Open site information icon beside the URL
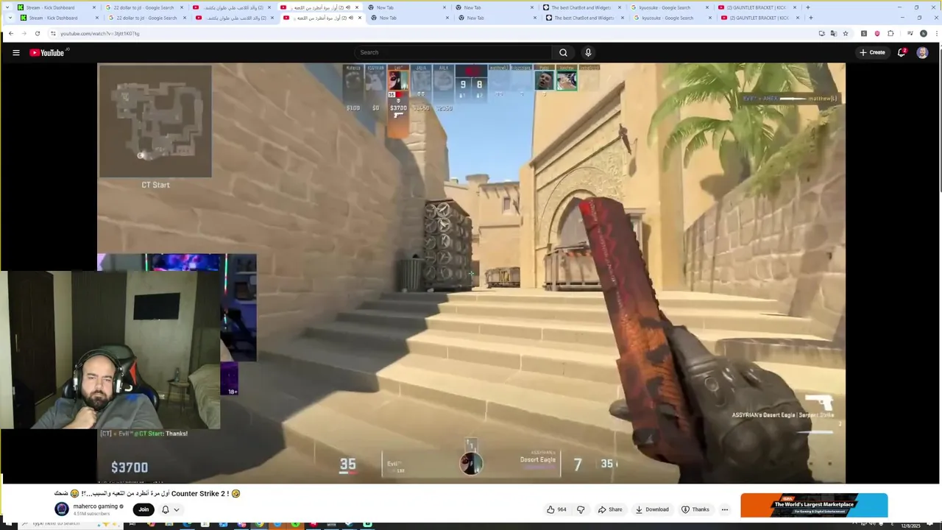The width and height of the screenshot is (942, 530). [x=53, y=33]
